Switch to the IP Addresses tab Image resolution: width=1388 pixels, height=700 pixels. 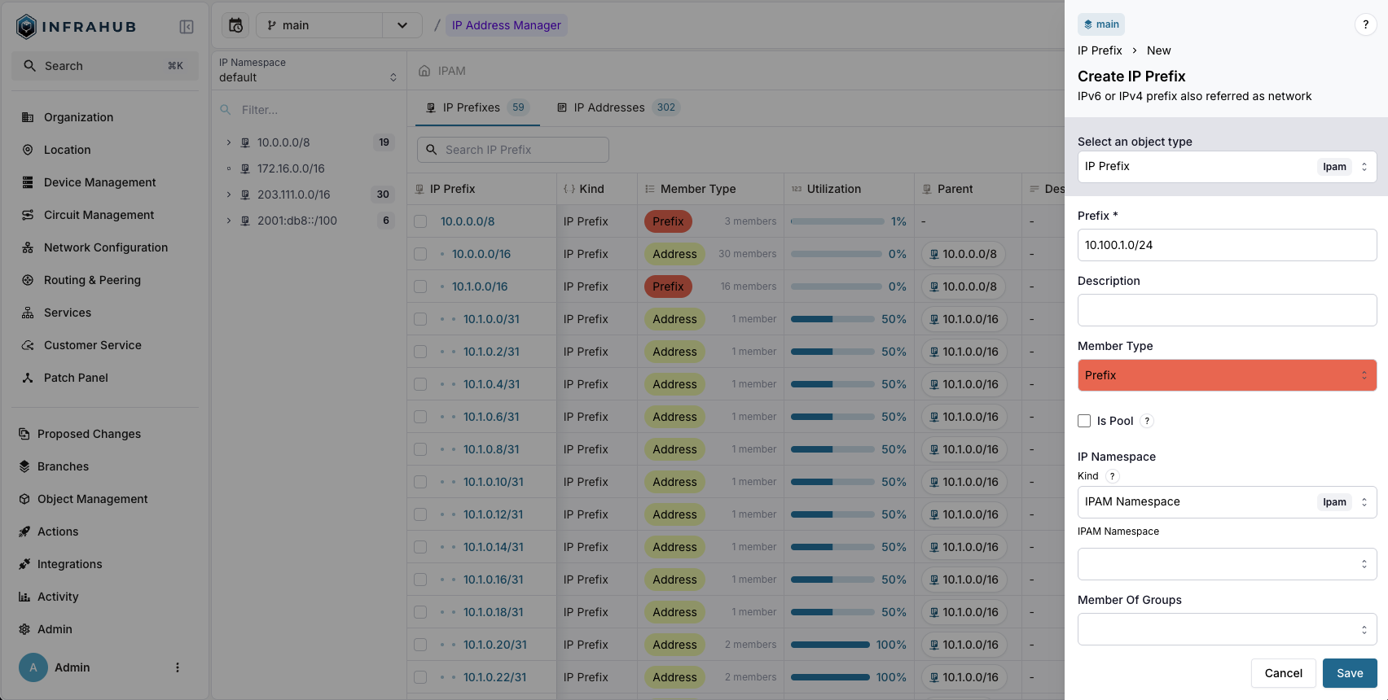click(x=608, y=107)
